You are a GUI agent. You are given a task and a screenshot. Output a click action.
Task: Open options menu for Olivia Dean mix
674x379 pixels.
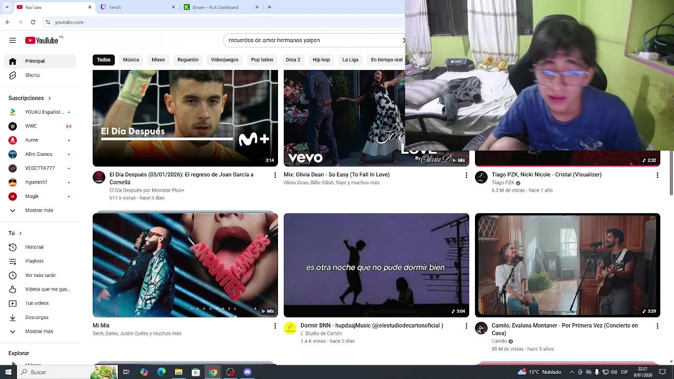click(466, 175)
